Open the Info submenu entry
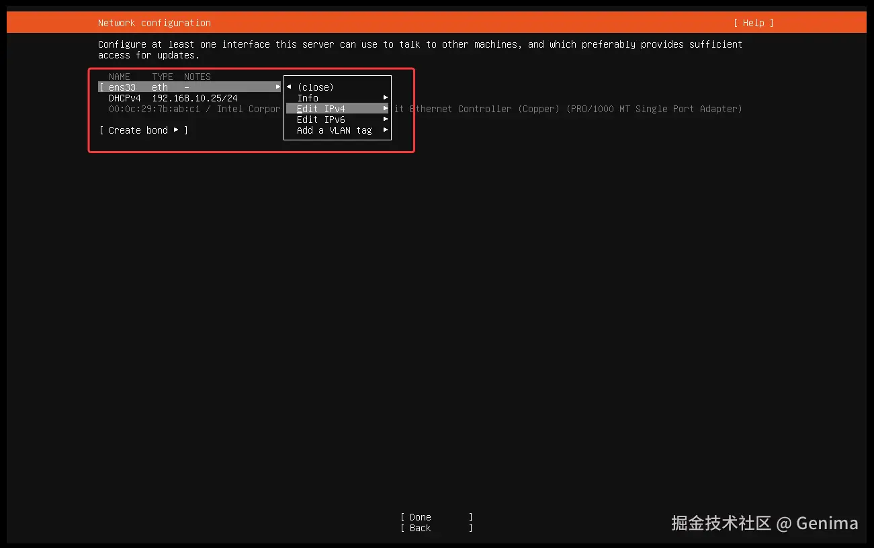Image resolution: width=874 pixels, height=548 pixels. tap(337, 98)
